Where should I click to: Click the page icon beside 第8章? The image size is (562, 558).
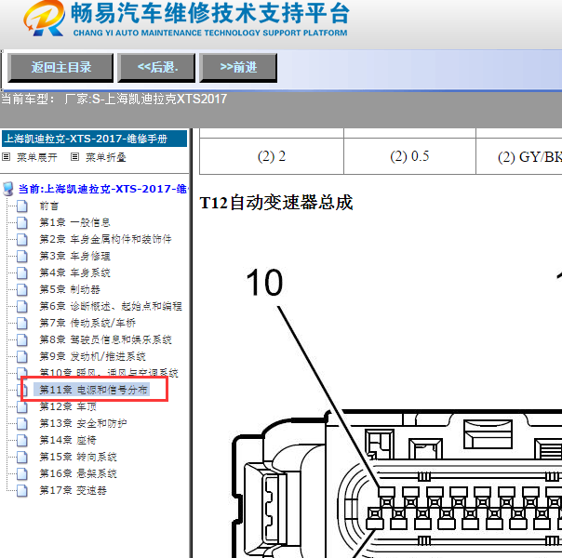tap(21, 339)
